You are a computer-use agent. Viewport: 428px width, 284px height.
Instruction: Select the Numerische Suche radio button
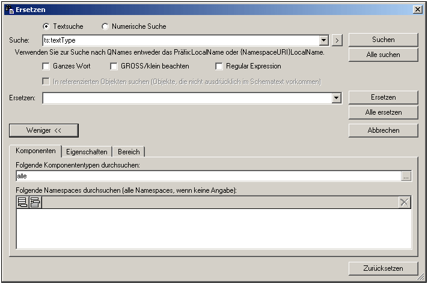[105, 26]
